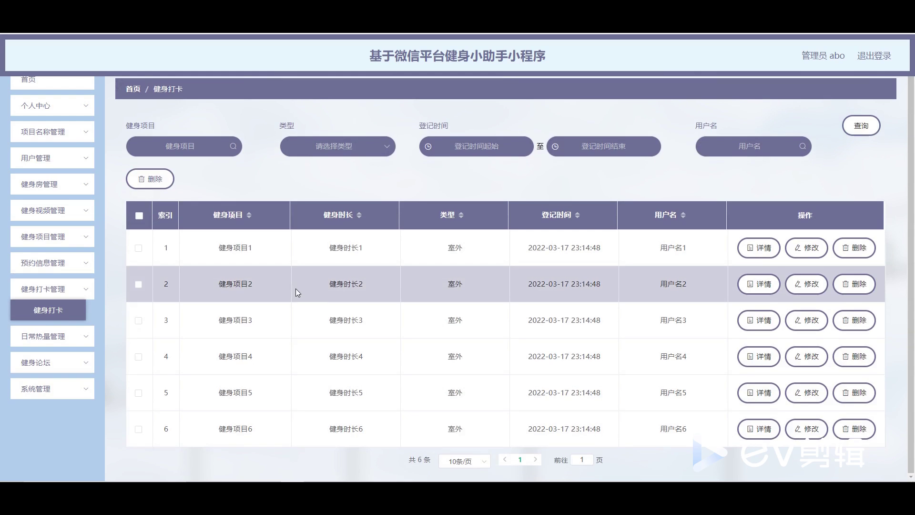Screen dimensions: 915x515
Task: Check the box for row 4
Action: [x=138, y=357]
